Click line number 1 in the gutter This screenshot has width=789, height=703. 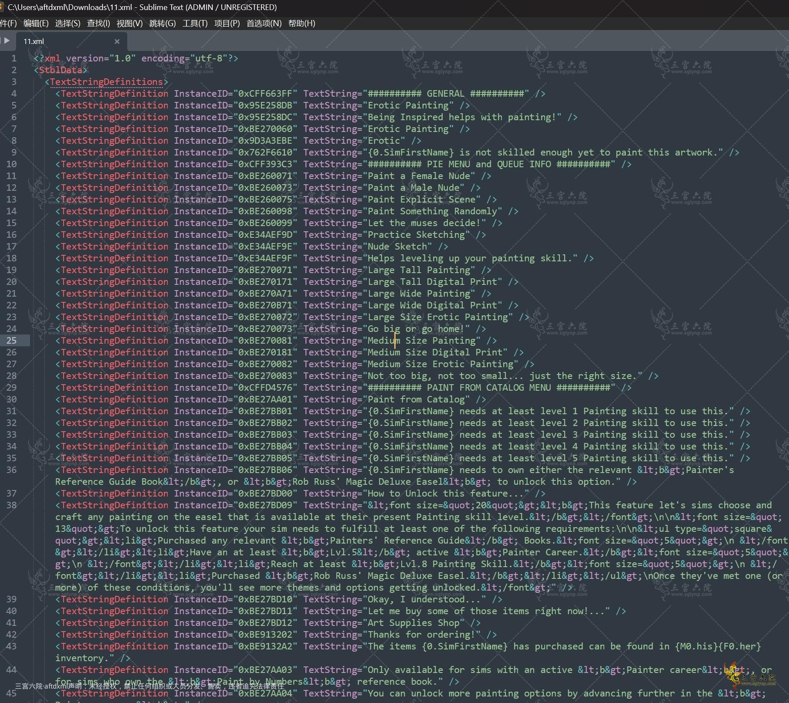coord(14,58)
